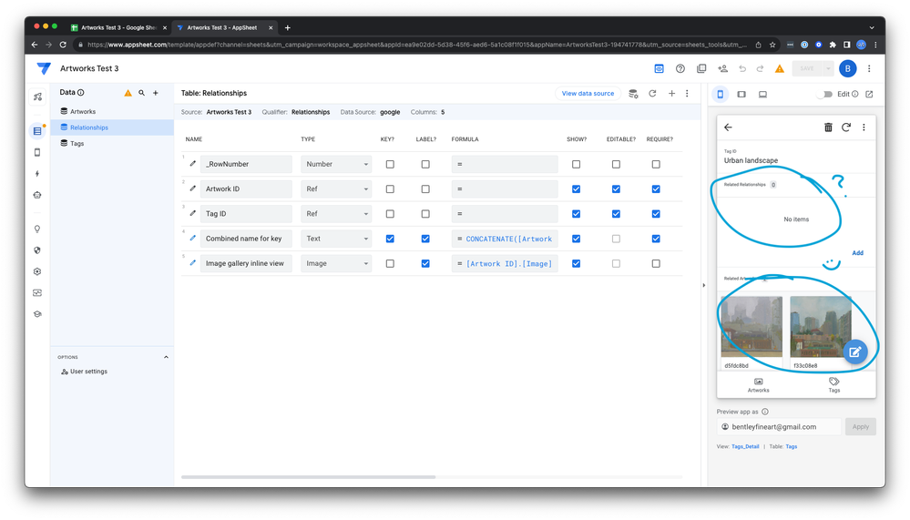Open the Manage monitor icon in sidebar
The width and height of the screenshot is (910, 520).
pyautogui.click(x=37, y=293)
